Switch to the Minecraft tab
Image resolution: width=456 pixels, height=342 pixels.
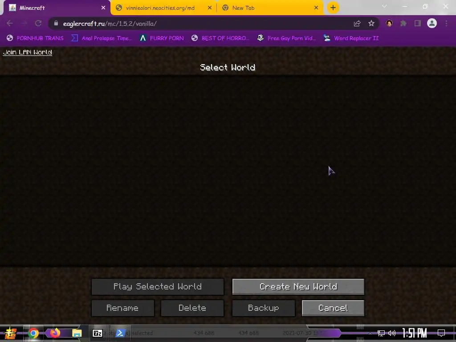tap(55, 8)
